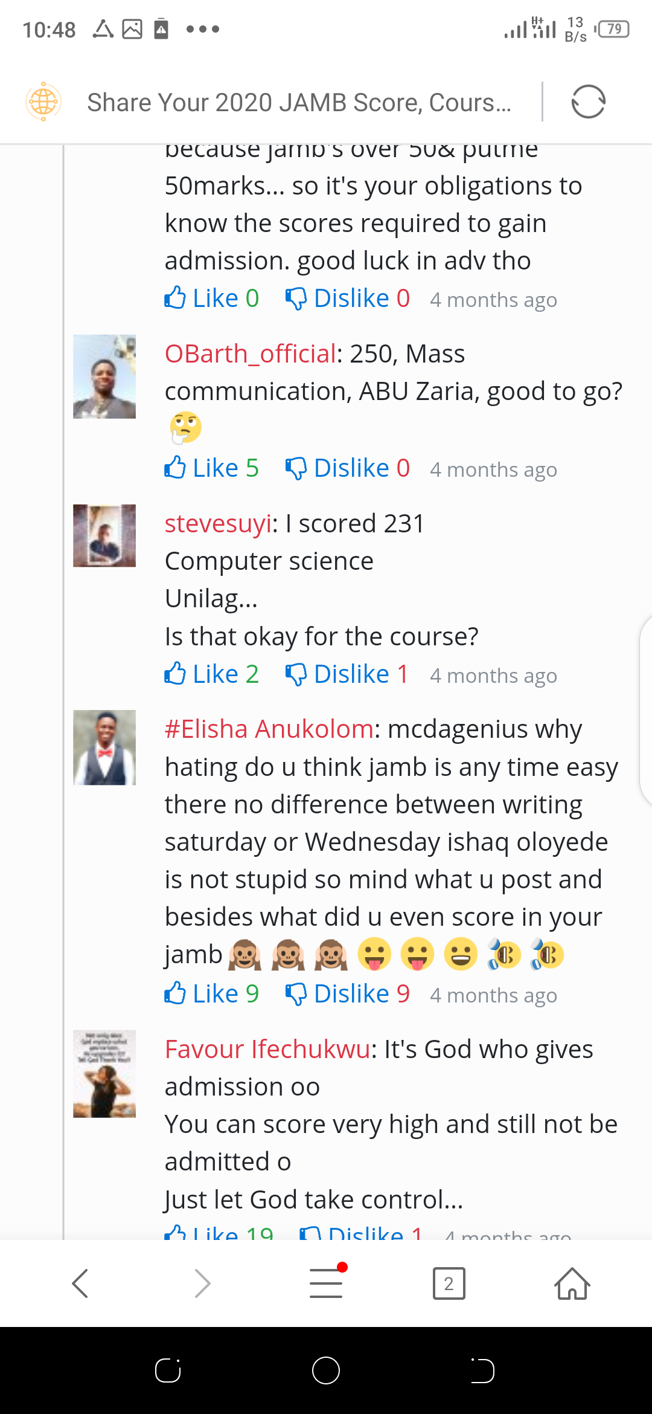Open the tabs switcher showing 2
Viewport: 652px width, 1414px height.
coord(449,1283)
